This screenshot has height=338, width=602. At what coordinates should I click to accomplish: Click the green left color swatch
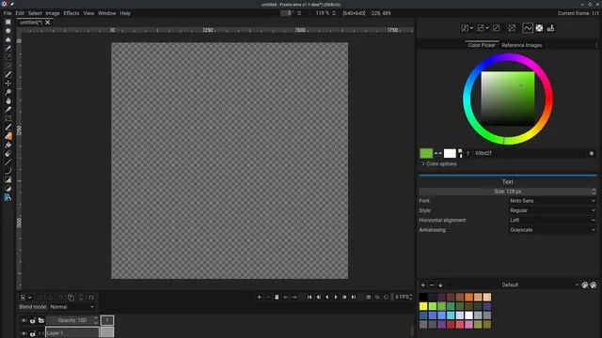(426, 153)
